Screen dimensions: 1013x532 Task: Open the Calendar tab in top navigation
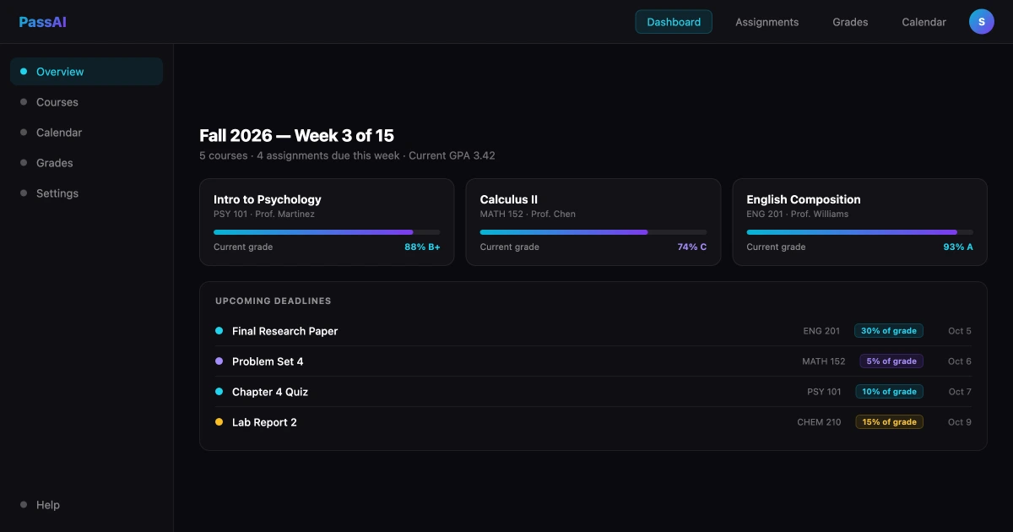[x=924, y=22]
